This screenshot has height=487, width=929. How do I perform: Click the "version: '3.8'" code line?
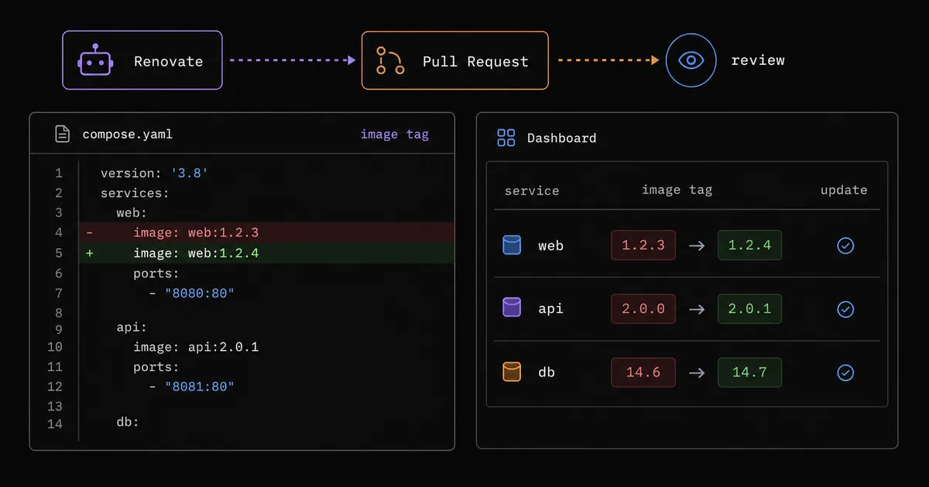(154, 173)
